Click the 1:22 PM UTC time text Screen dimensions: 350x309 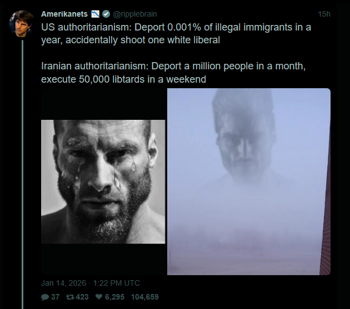(x=116, y=283)
